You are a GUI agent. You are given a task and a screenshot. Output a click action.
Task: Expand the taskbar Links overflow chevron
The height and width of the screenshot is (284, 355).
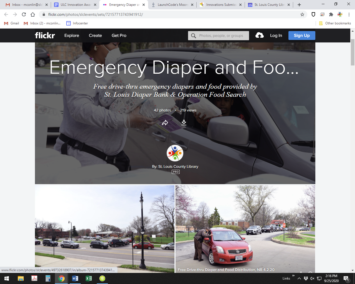[x=293, y=276]
